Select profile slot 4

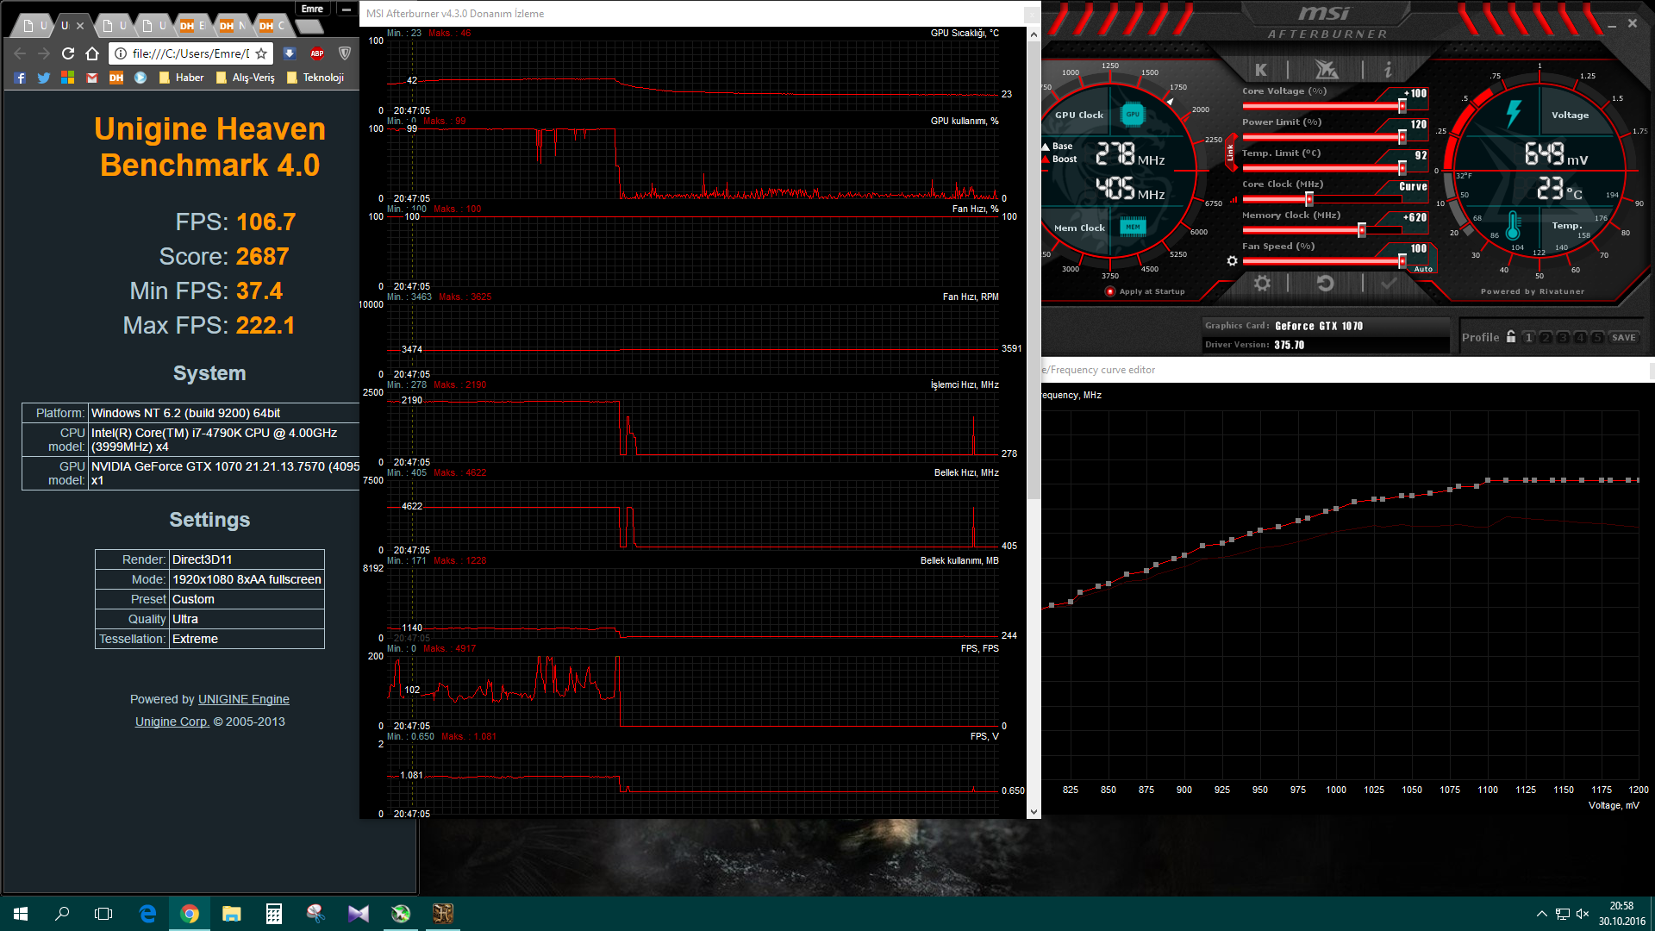(x=1580, y=338)
